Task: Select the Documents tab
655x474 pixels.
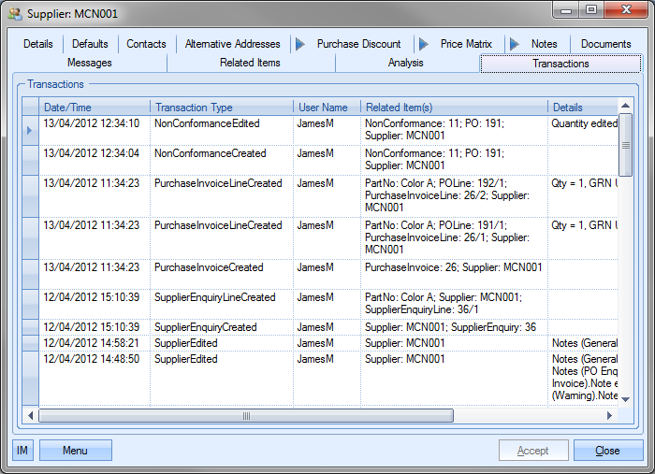Action: pyautogui.click(x=605, y=44)
